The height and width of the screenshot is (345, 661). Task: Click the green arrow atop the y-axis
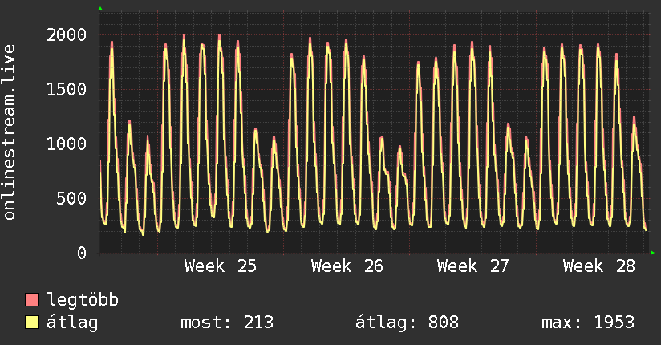point(100,9)
